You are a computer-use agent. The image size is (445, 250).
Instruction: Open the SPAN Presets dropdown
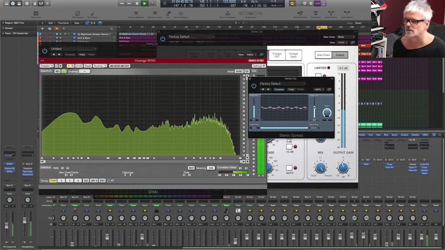[x=47, y=66]
